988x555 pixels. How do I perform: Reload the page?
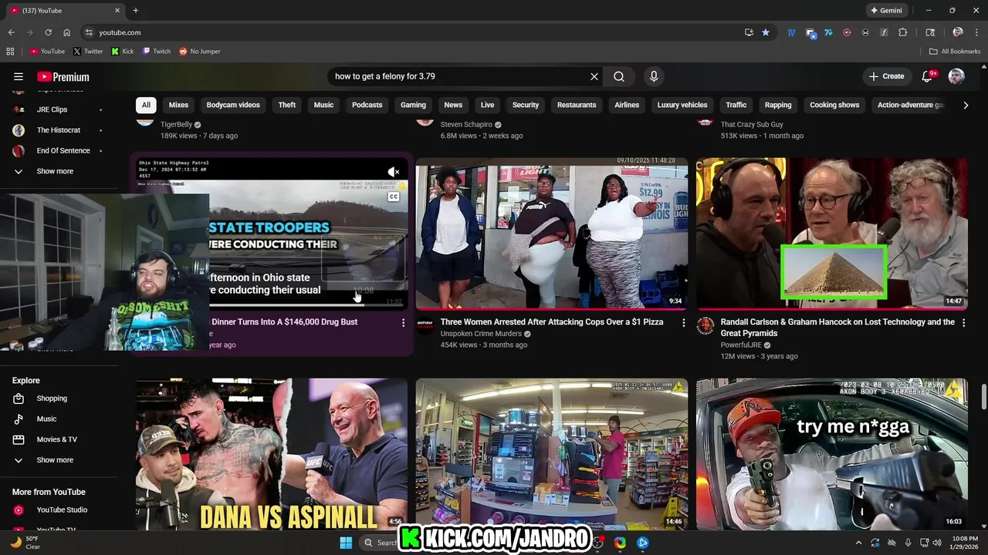pos(48,32)
